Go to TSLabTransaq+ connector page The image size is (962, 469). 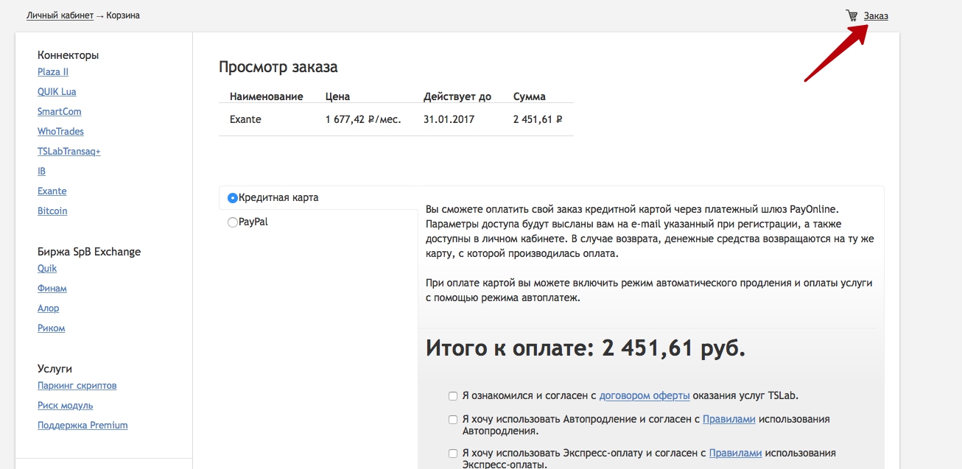click(69, 152)
